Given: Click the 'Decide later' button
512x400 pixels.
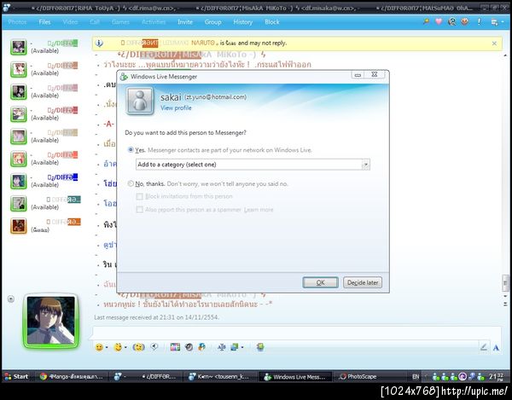Looking at the screenshot, I should pyautogui.click(x=363, y=282).
